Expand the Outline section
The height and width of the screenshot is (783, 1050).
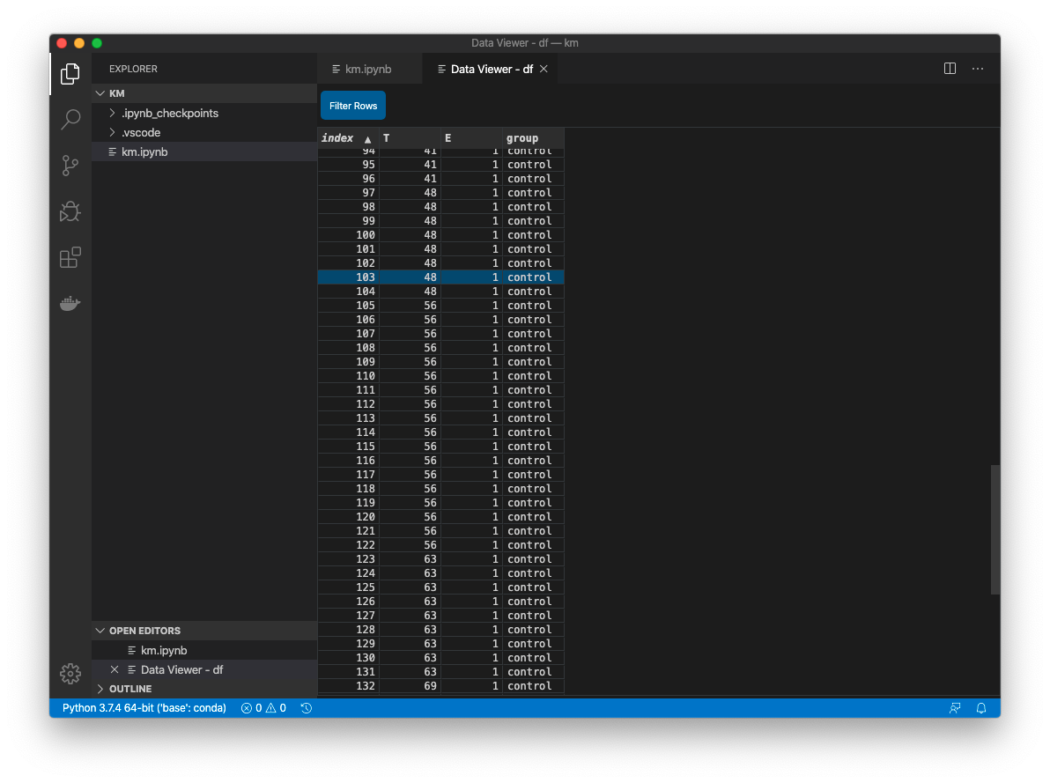coord(100,689)
